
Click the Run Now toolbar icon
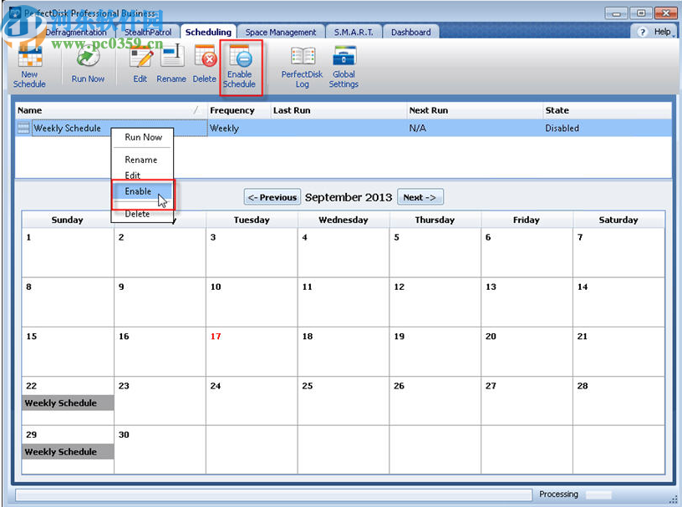(x=88, y=67)
